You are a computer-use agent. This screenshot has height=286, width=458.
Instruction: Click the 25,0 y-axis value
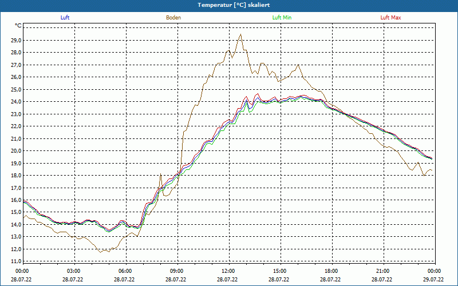click(x=16, y=89)
